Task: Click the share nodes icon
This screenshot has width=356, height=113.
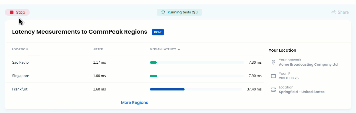Action: tap(334, 12)
